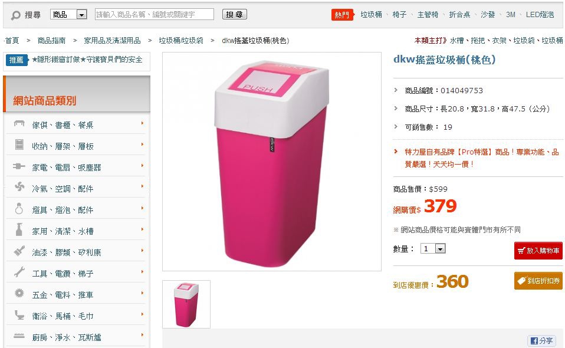Click the furniture category icon in sidebar
The height and width of the screenshot is (348, 565).
(19, 124)
